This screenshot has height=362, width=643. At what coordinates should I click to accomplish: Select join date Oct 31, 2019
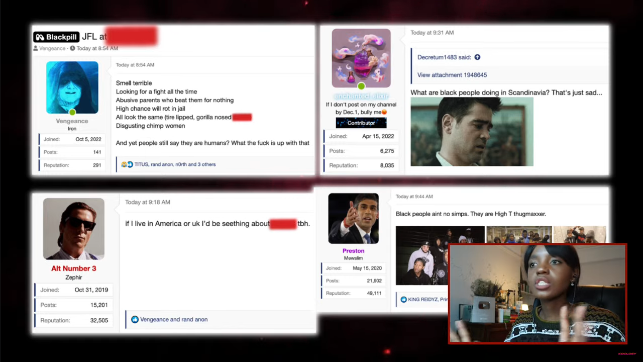click(91, 290)
